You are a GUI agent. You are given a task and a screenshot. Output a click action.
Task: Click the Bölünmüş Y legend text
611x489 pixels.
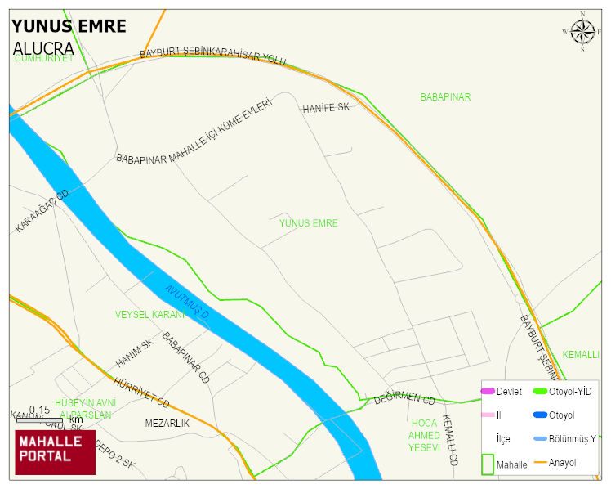[572, 439]
